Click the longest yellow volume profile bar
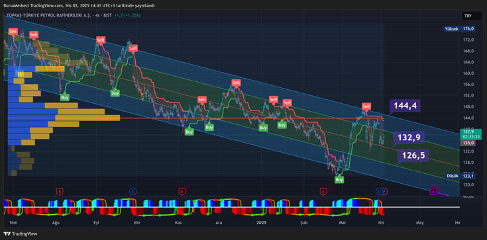Image resolution: width=487 pixels, height=240 pixels. 87,118
